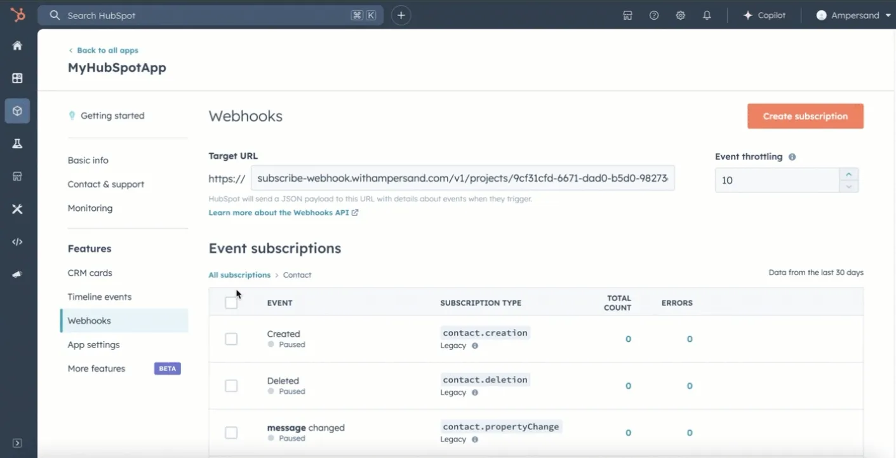Open the Ampersand account dropdown
Image resolution: width=896 pixels, height=458 pixels.
pos(852,15)
